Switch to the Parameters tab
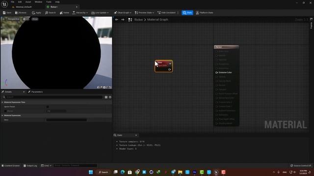Viewport: 314px width, 176px height. (35, 92)
